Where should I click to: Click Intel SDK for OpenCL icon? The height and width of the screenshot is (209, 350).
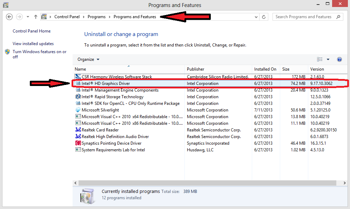coord(78,103)
